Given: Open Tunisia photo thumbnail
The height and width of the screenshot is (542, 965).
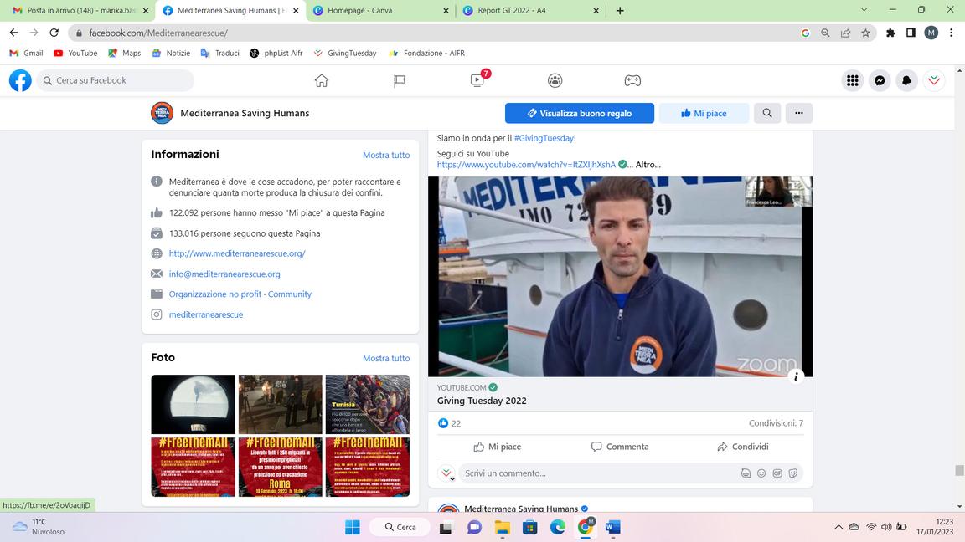Looking at the screenshot, I should tap(368, 404).
